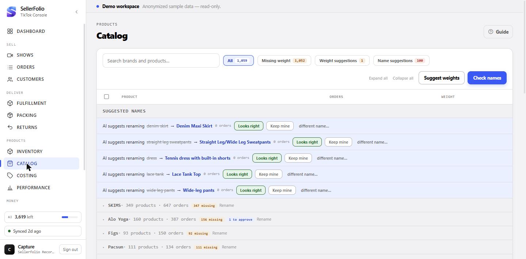Rename the Alo Yoga brand
This screenshot has width=526, height=259.
pyautogui.click(x=264, y=220)
